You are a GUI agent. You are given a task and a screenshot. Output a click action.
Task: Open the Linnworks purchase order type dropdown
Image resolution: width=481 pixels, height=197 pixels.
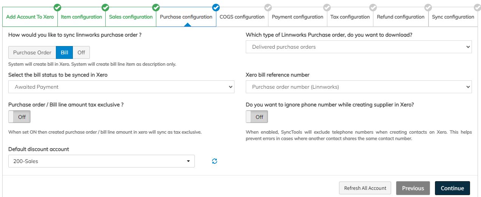point(358,47)
